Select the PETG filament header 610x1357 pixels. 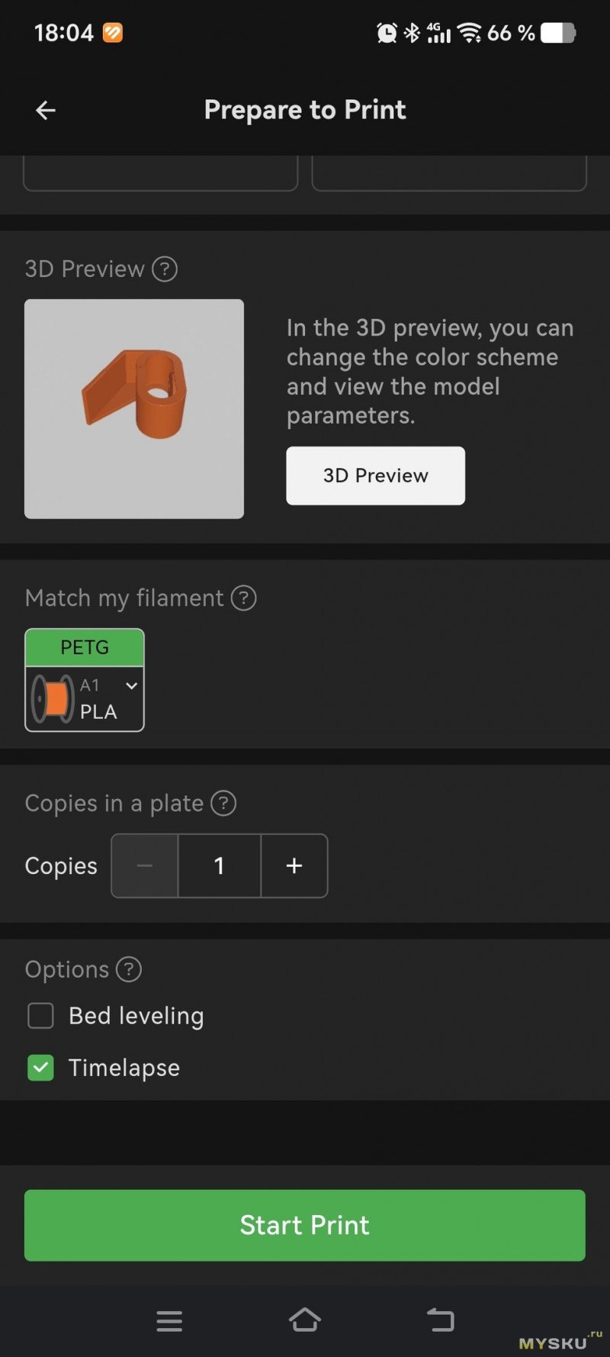[x=85, y=647]
